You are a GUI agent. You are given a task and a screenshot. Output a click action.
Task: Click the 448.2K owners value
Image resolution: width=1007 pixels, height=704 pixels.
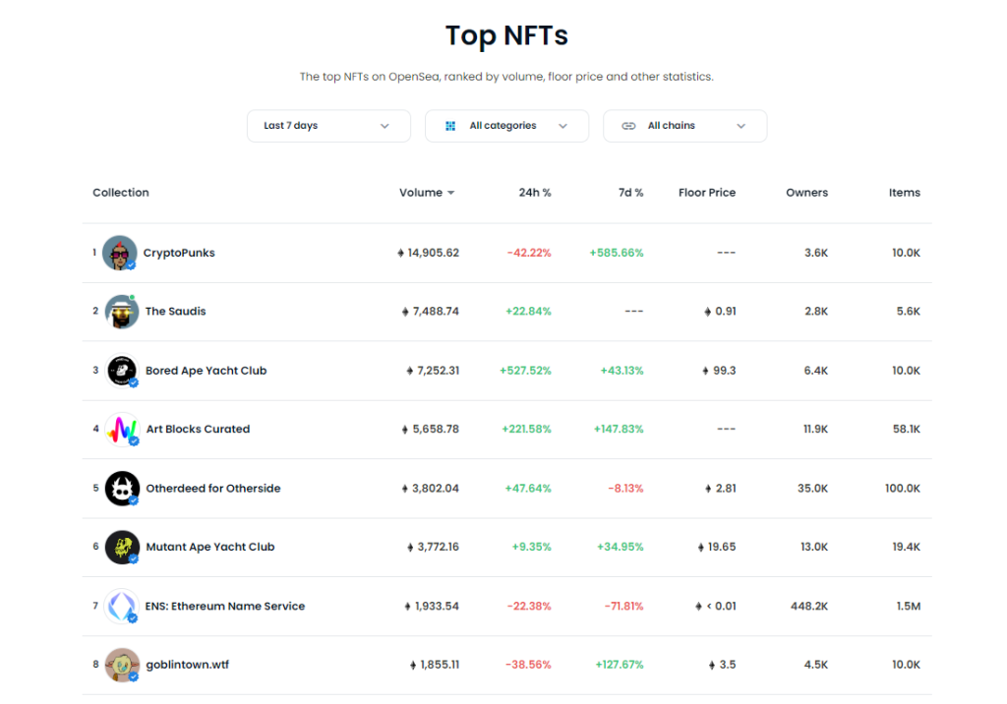[x=809, y=607]
